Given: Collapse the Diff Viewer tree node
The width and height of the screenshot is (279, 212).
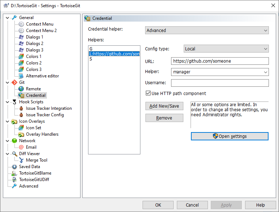Looking at the screenshot, I should [8, 154].
